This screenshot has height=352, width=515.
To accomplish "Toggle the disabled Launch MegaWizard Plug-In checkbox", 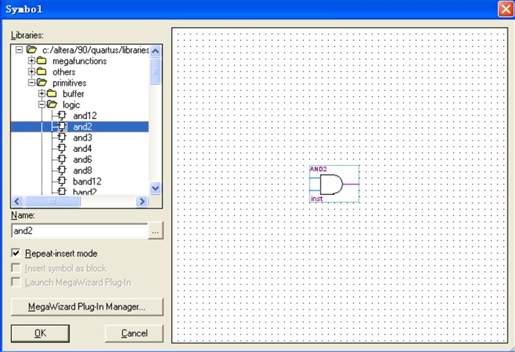I will click(x=16, y=282).
